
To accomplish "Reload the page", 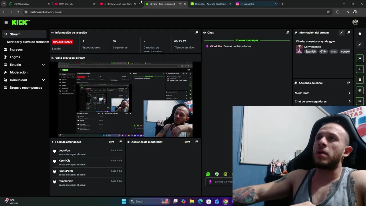I will click(x=18, y=12).
